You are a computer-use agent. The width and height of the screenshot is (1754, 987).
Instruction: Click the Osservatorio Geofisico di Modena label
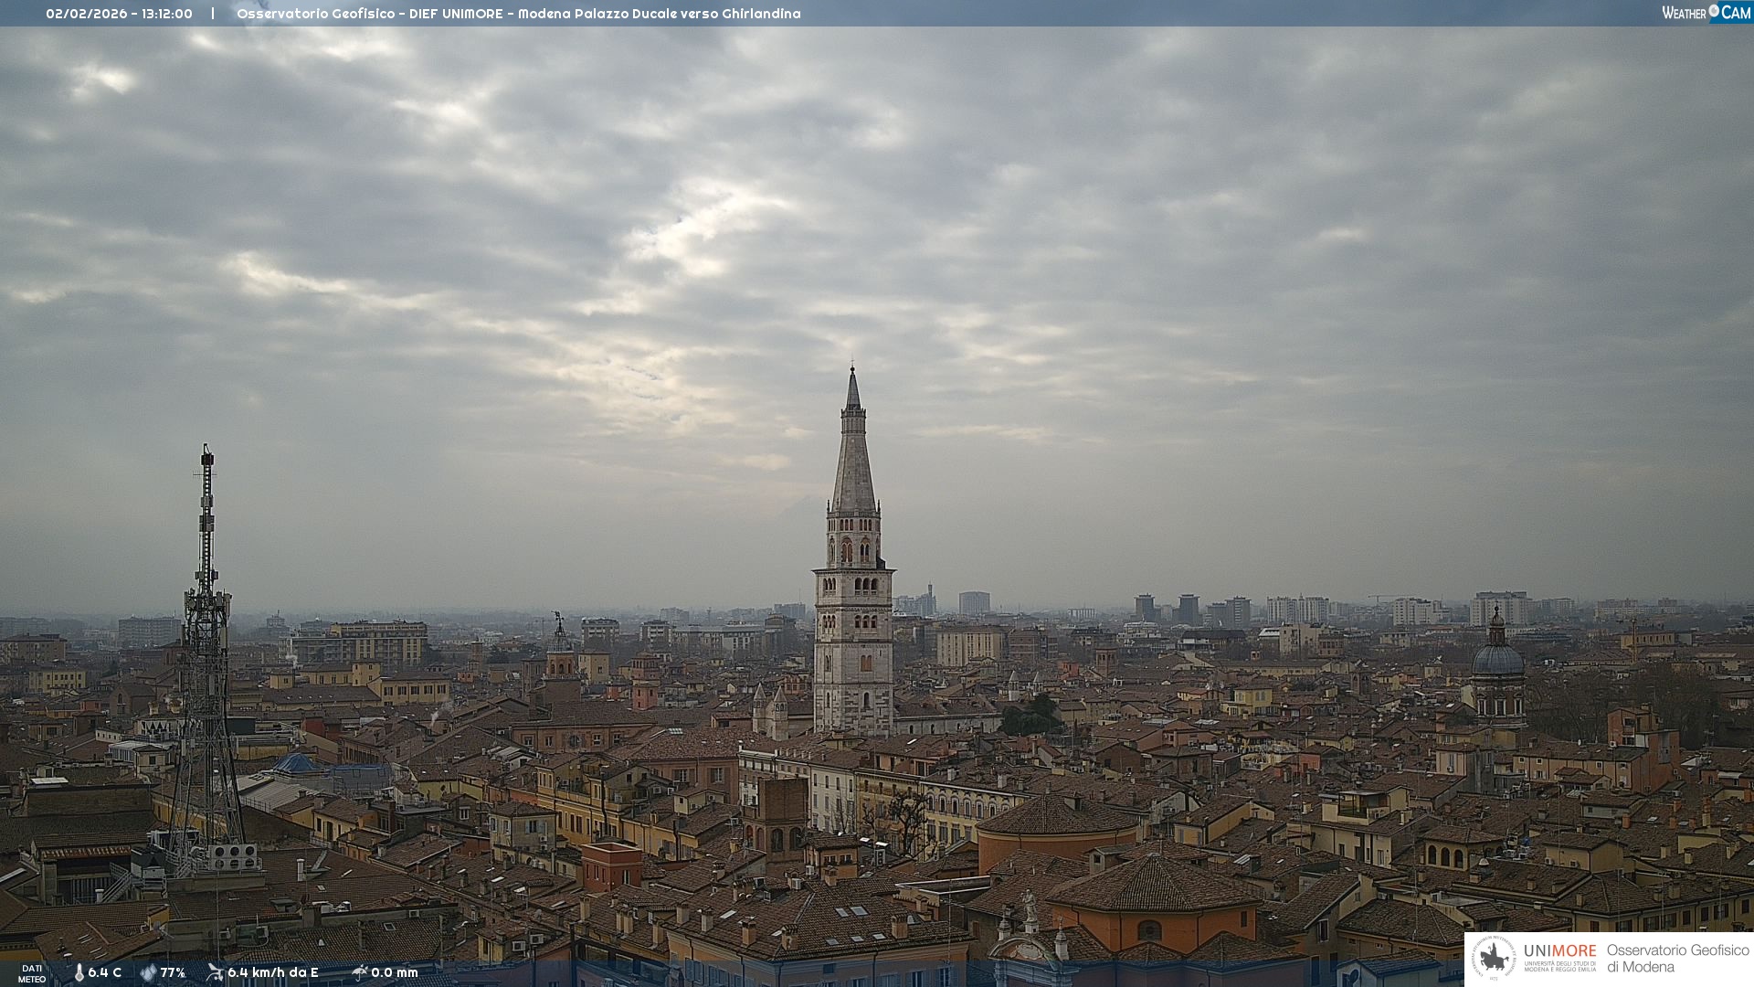pyautogui.click(x=1677, y=958)
